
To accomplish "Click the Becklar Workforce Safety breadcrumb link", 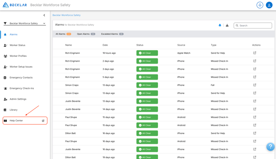I will (x=67, y=15).
